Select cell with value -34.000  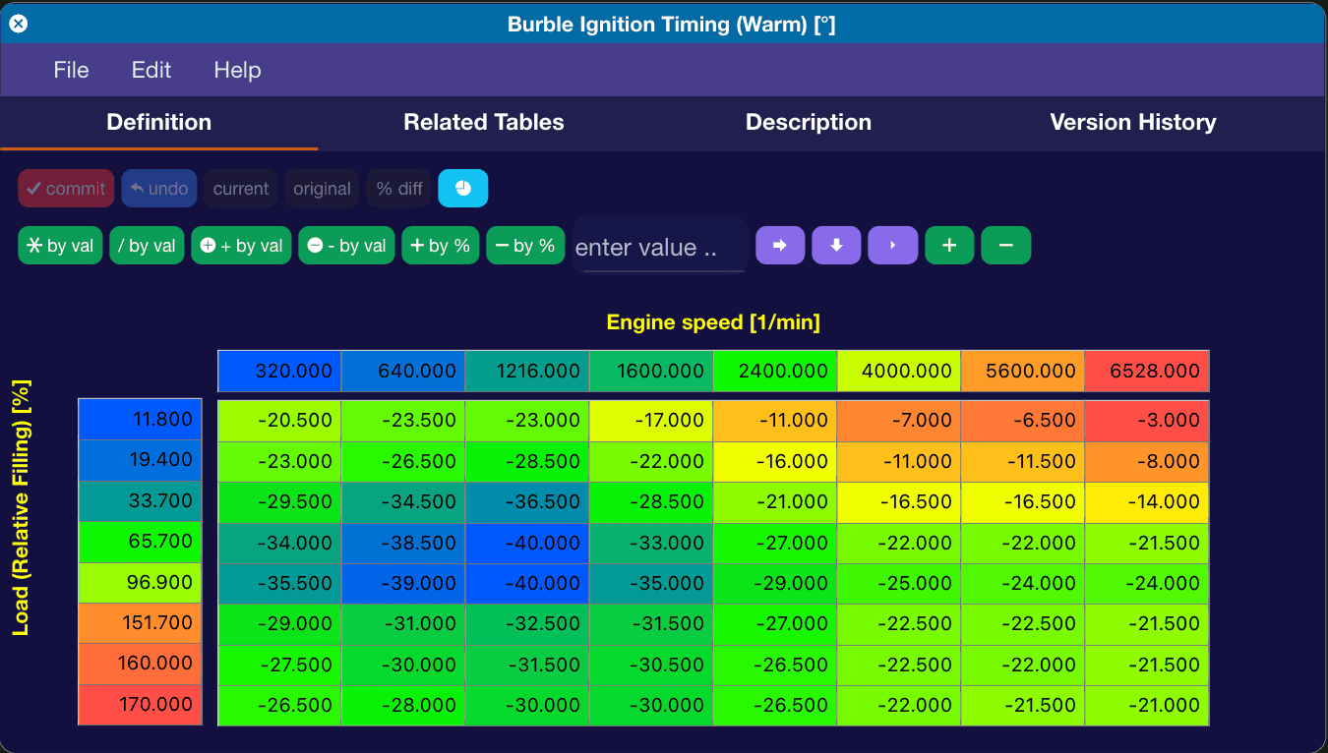tap(279, 543)
